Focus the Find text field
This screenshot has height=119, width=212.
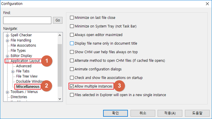tap(27, 20)
